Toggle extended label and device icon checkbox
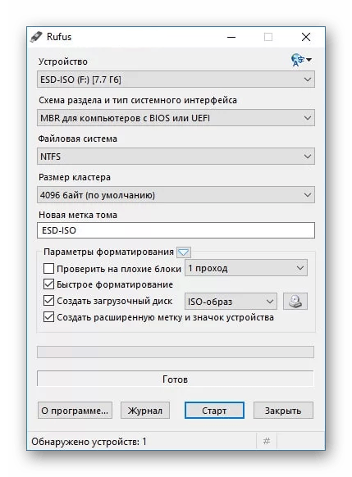This screenshot has height=477, width=352. click(48, 317)
